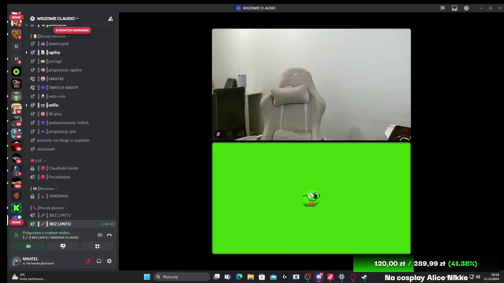
Task: Deafen audio with the headphones icon
Action: click(x=99, y=261)
